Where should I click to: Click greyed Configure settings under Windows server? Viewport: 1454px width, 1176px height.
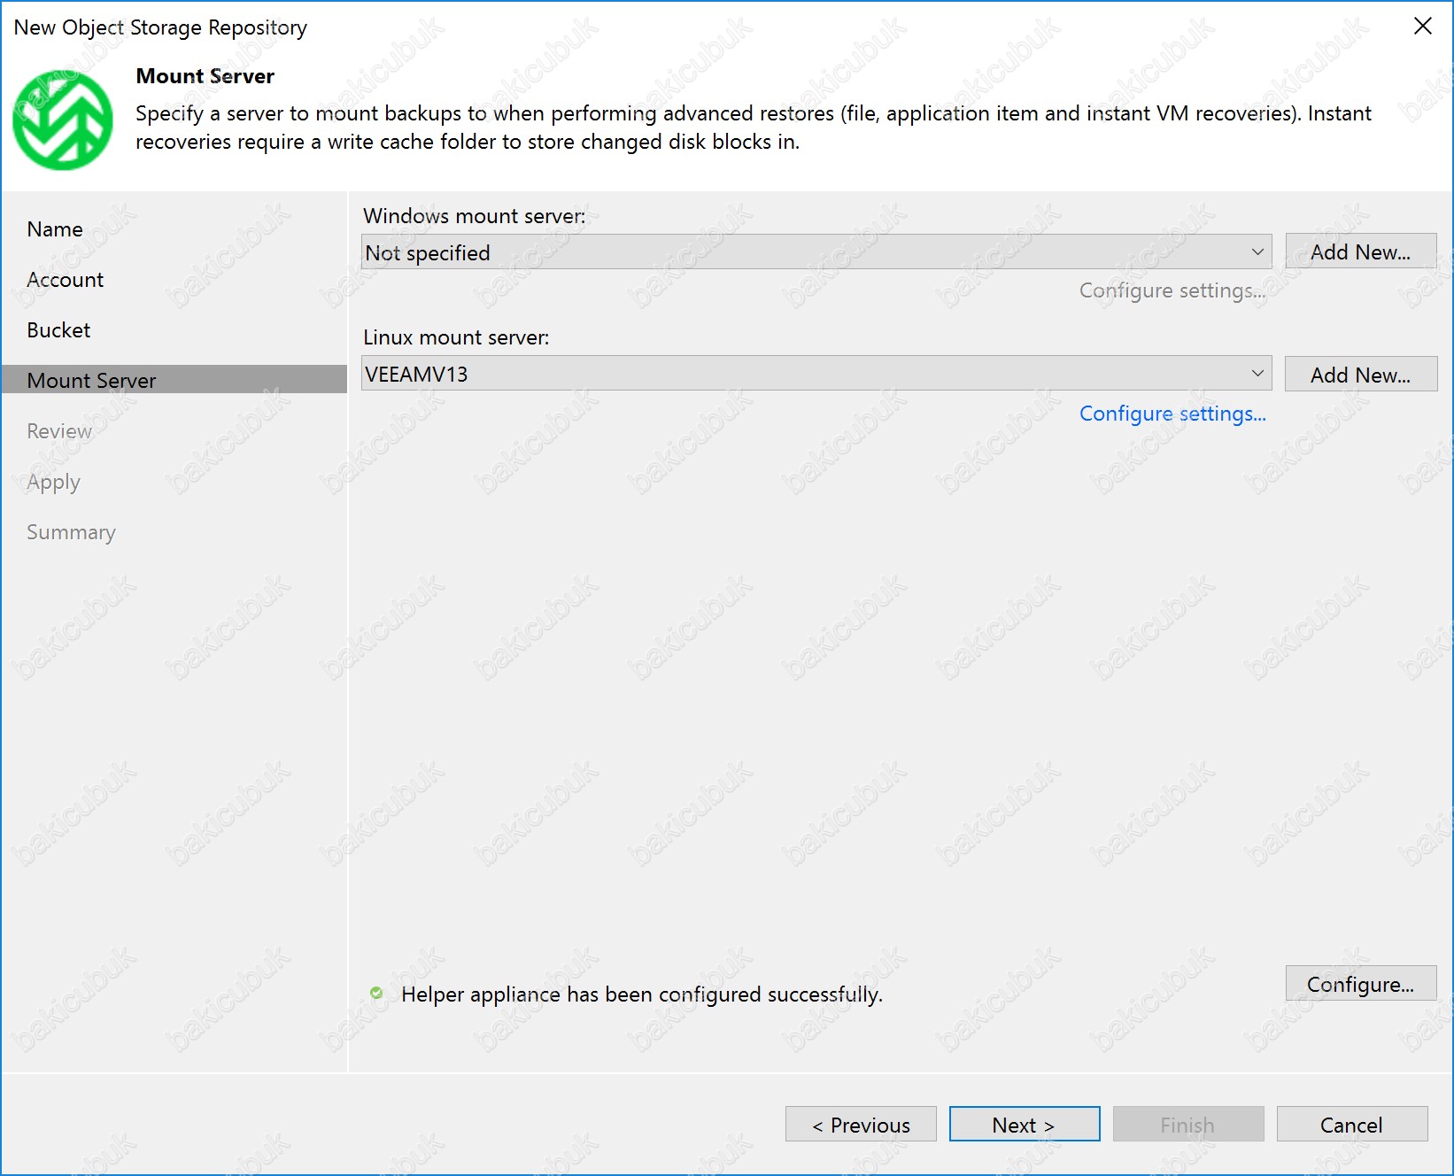point(1172,290)
